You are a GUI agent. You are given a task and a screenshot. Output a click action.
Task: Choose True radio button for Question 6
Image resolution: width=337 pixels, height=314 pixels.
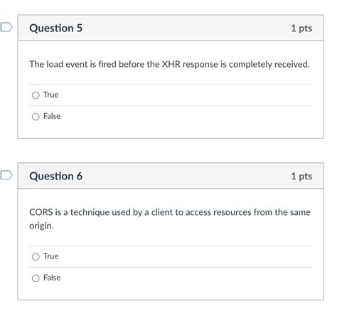(x=36, y=257)
